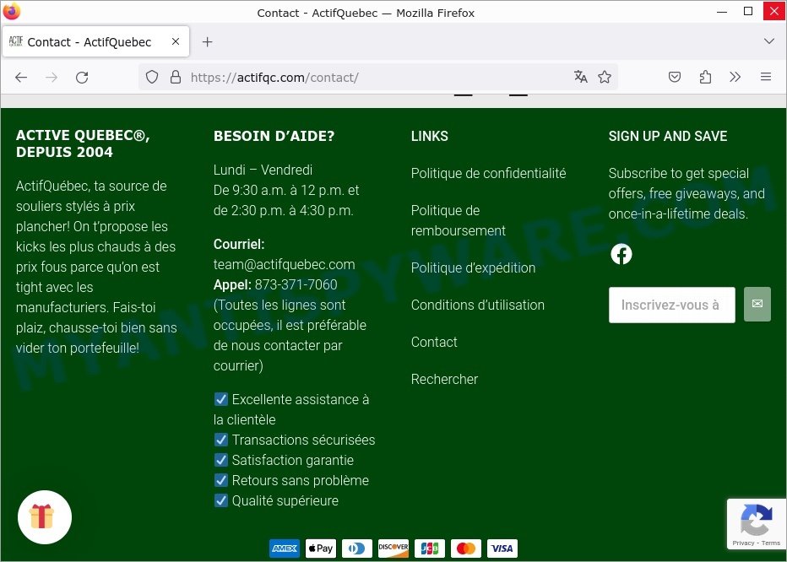Open Politique de remboursement link
Viewport: 787px width, 562px height.
[x=459, y=221]
